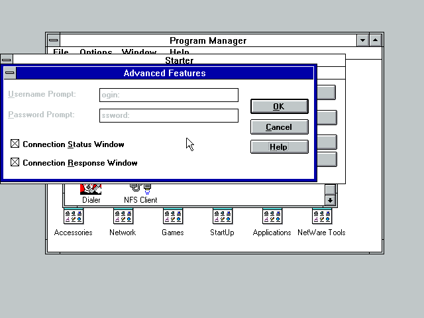Open the Accessories program group
The width and height of the screenshot is (424, 318).
click(x=73, y=217)
